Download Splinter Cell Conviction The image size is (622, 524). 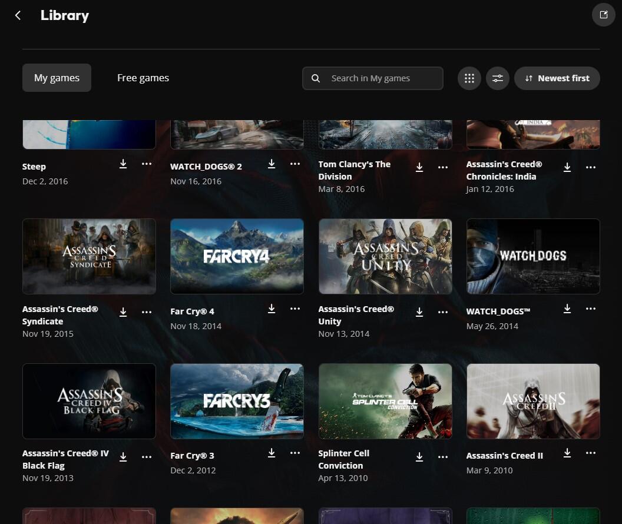click(419, 457)
